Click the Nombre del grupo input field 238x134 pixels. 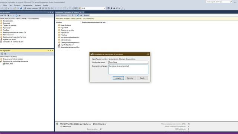click(x=128, y=62)
